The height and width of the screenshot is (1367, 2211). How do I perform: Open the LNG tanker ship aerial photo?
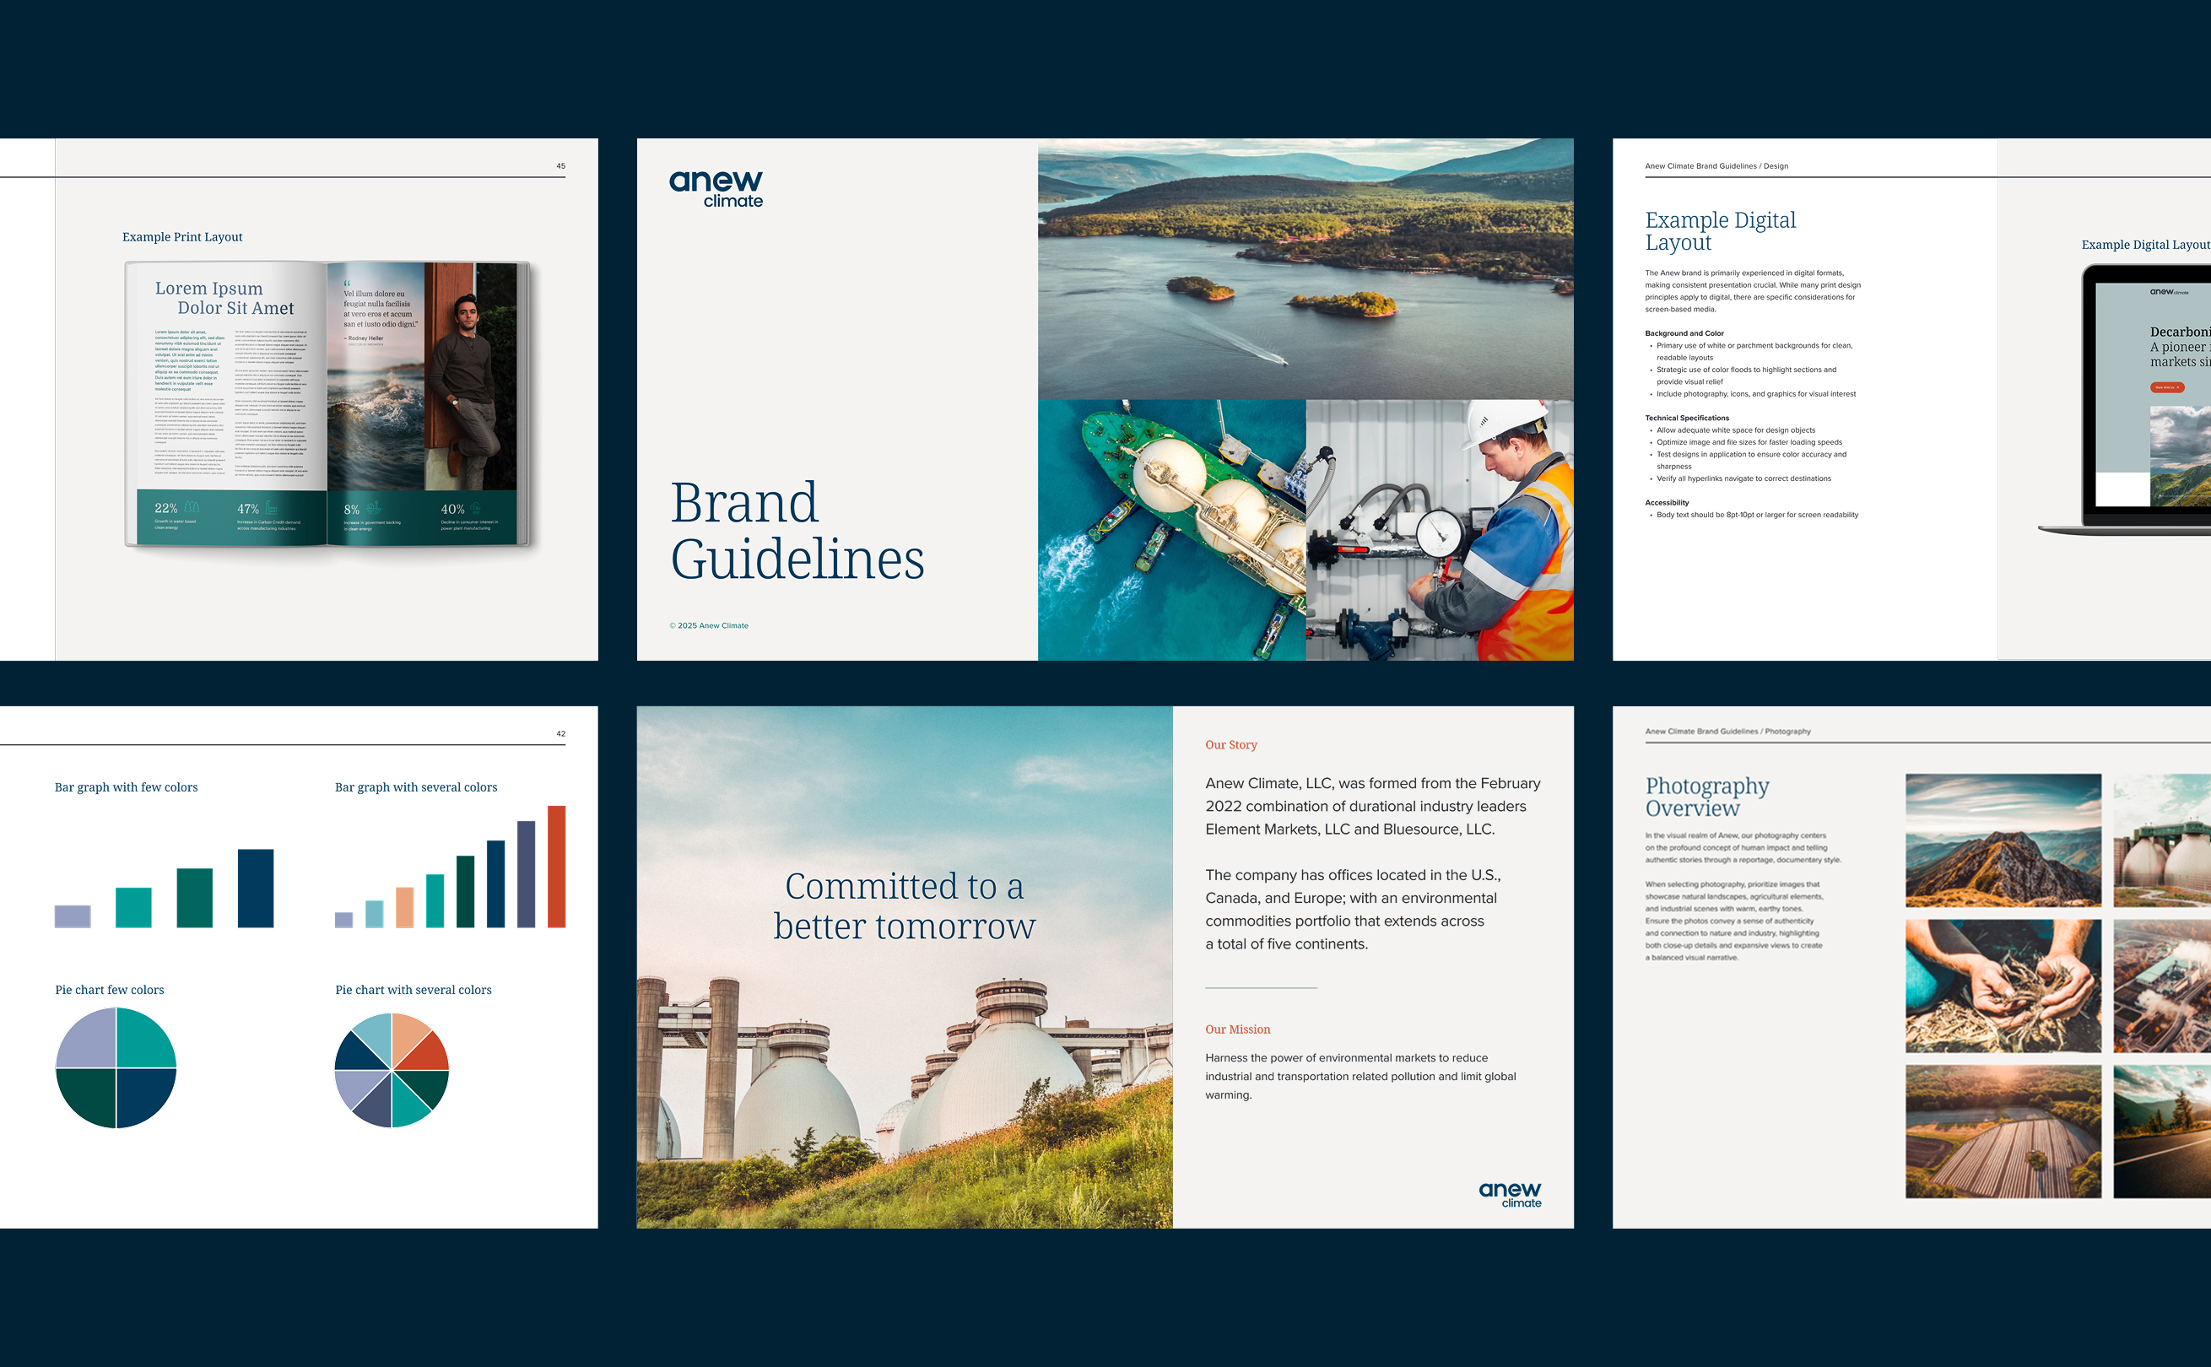[x=1170, y=530]
